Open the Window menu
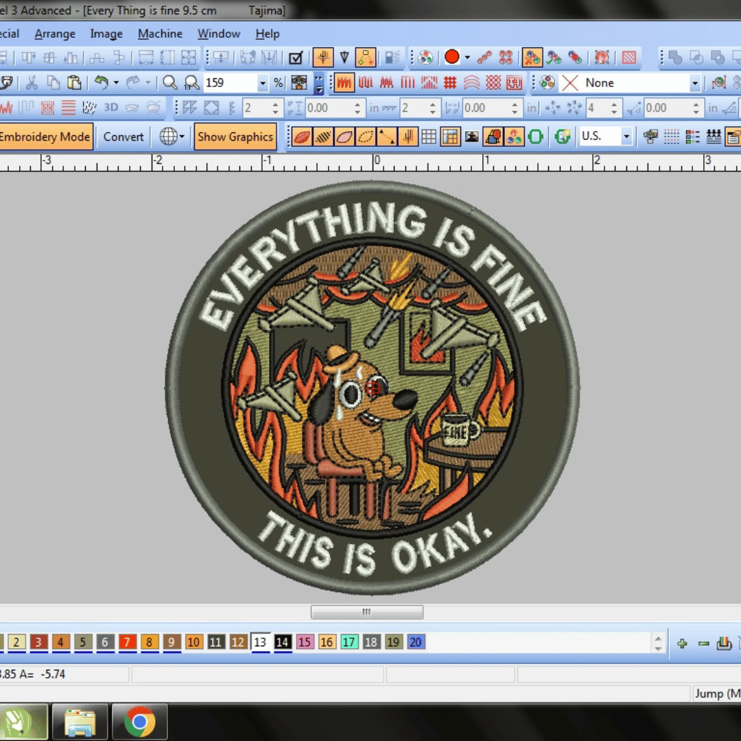741x741 pixels. (219, 34)
